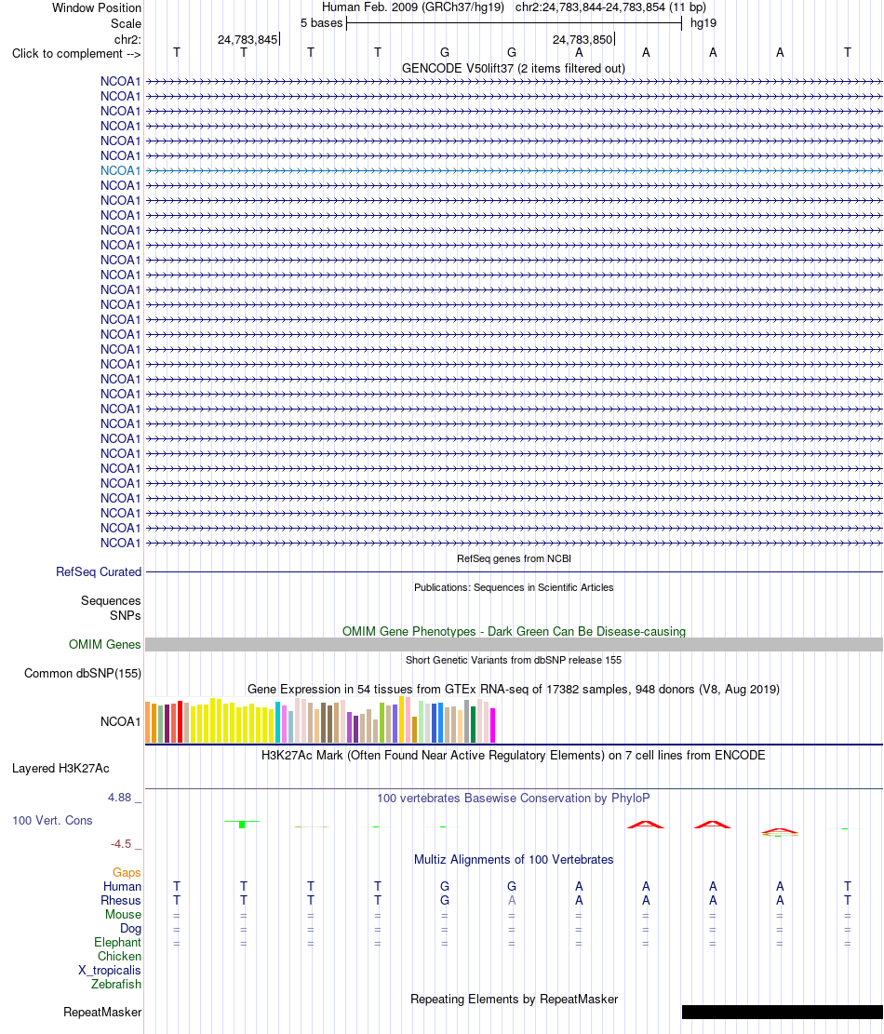Click the 'chr2:' ruler label

click(127, 40)
